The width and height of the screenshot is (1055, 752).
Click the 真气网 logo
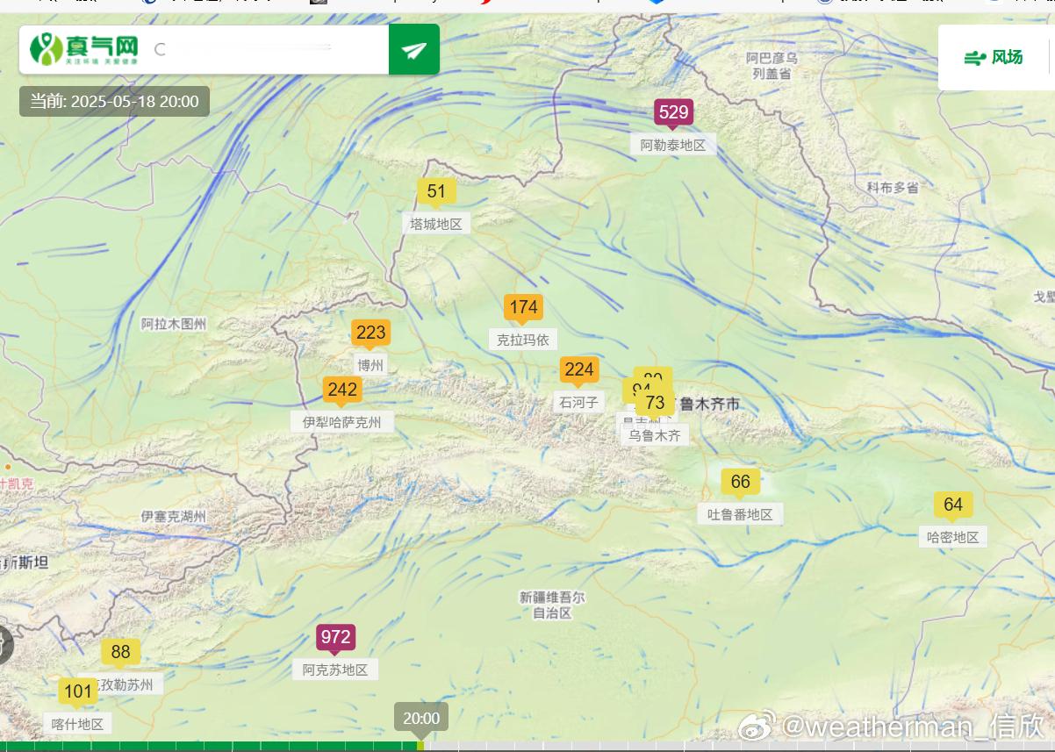click(84, 49)
